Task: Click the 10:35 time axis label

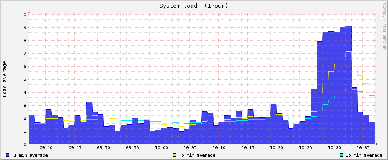Action: pyautogui.click(x=363, y=147)
